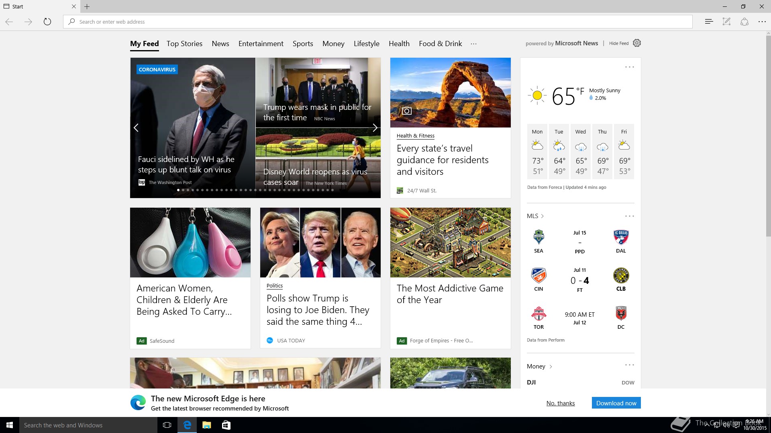Click Seattle Sounders team logo
The height and width of the screenshot is (433, 771).
point(538,237)
